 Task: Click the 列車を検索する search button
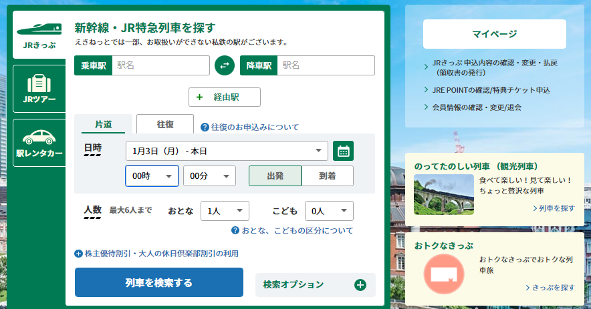[159, 282]
